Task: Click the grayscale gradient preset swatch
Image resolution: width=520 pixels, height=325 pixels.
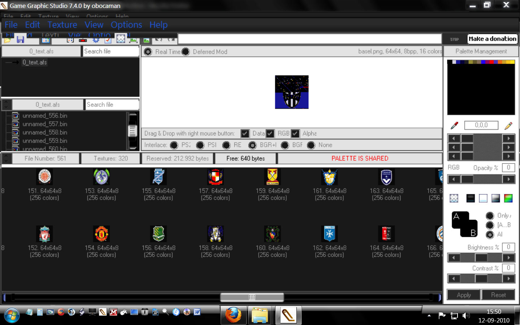Action: (x=496, y=198)
